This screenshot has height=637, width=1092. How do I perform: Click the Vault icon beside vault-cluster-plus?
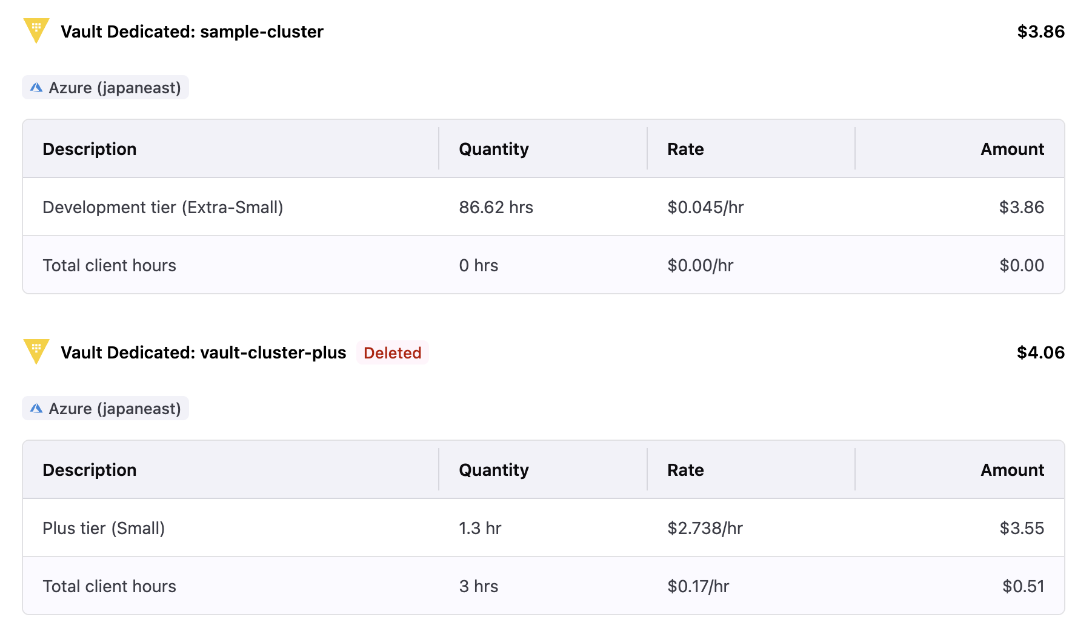tap(36, 351)
